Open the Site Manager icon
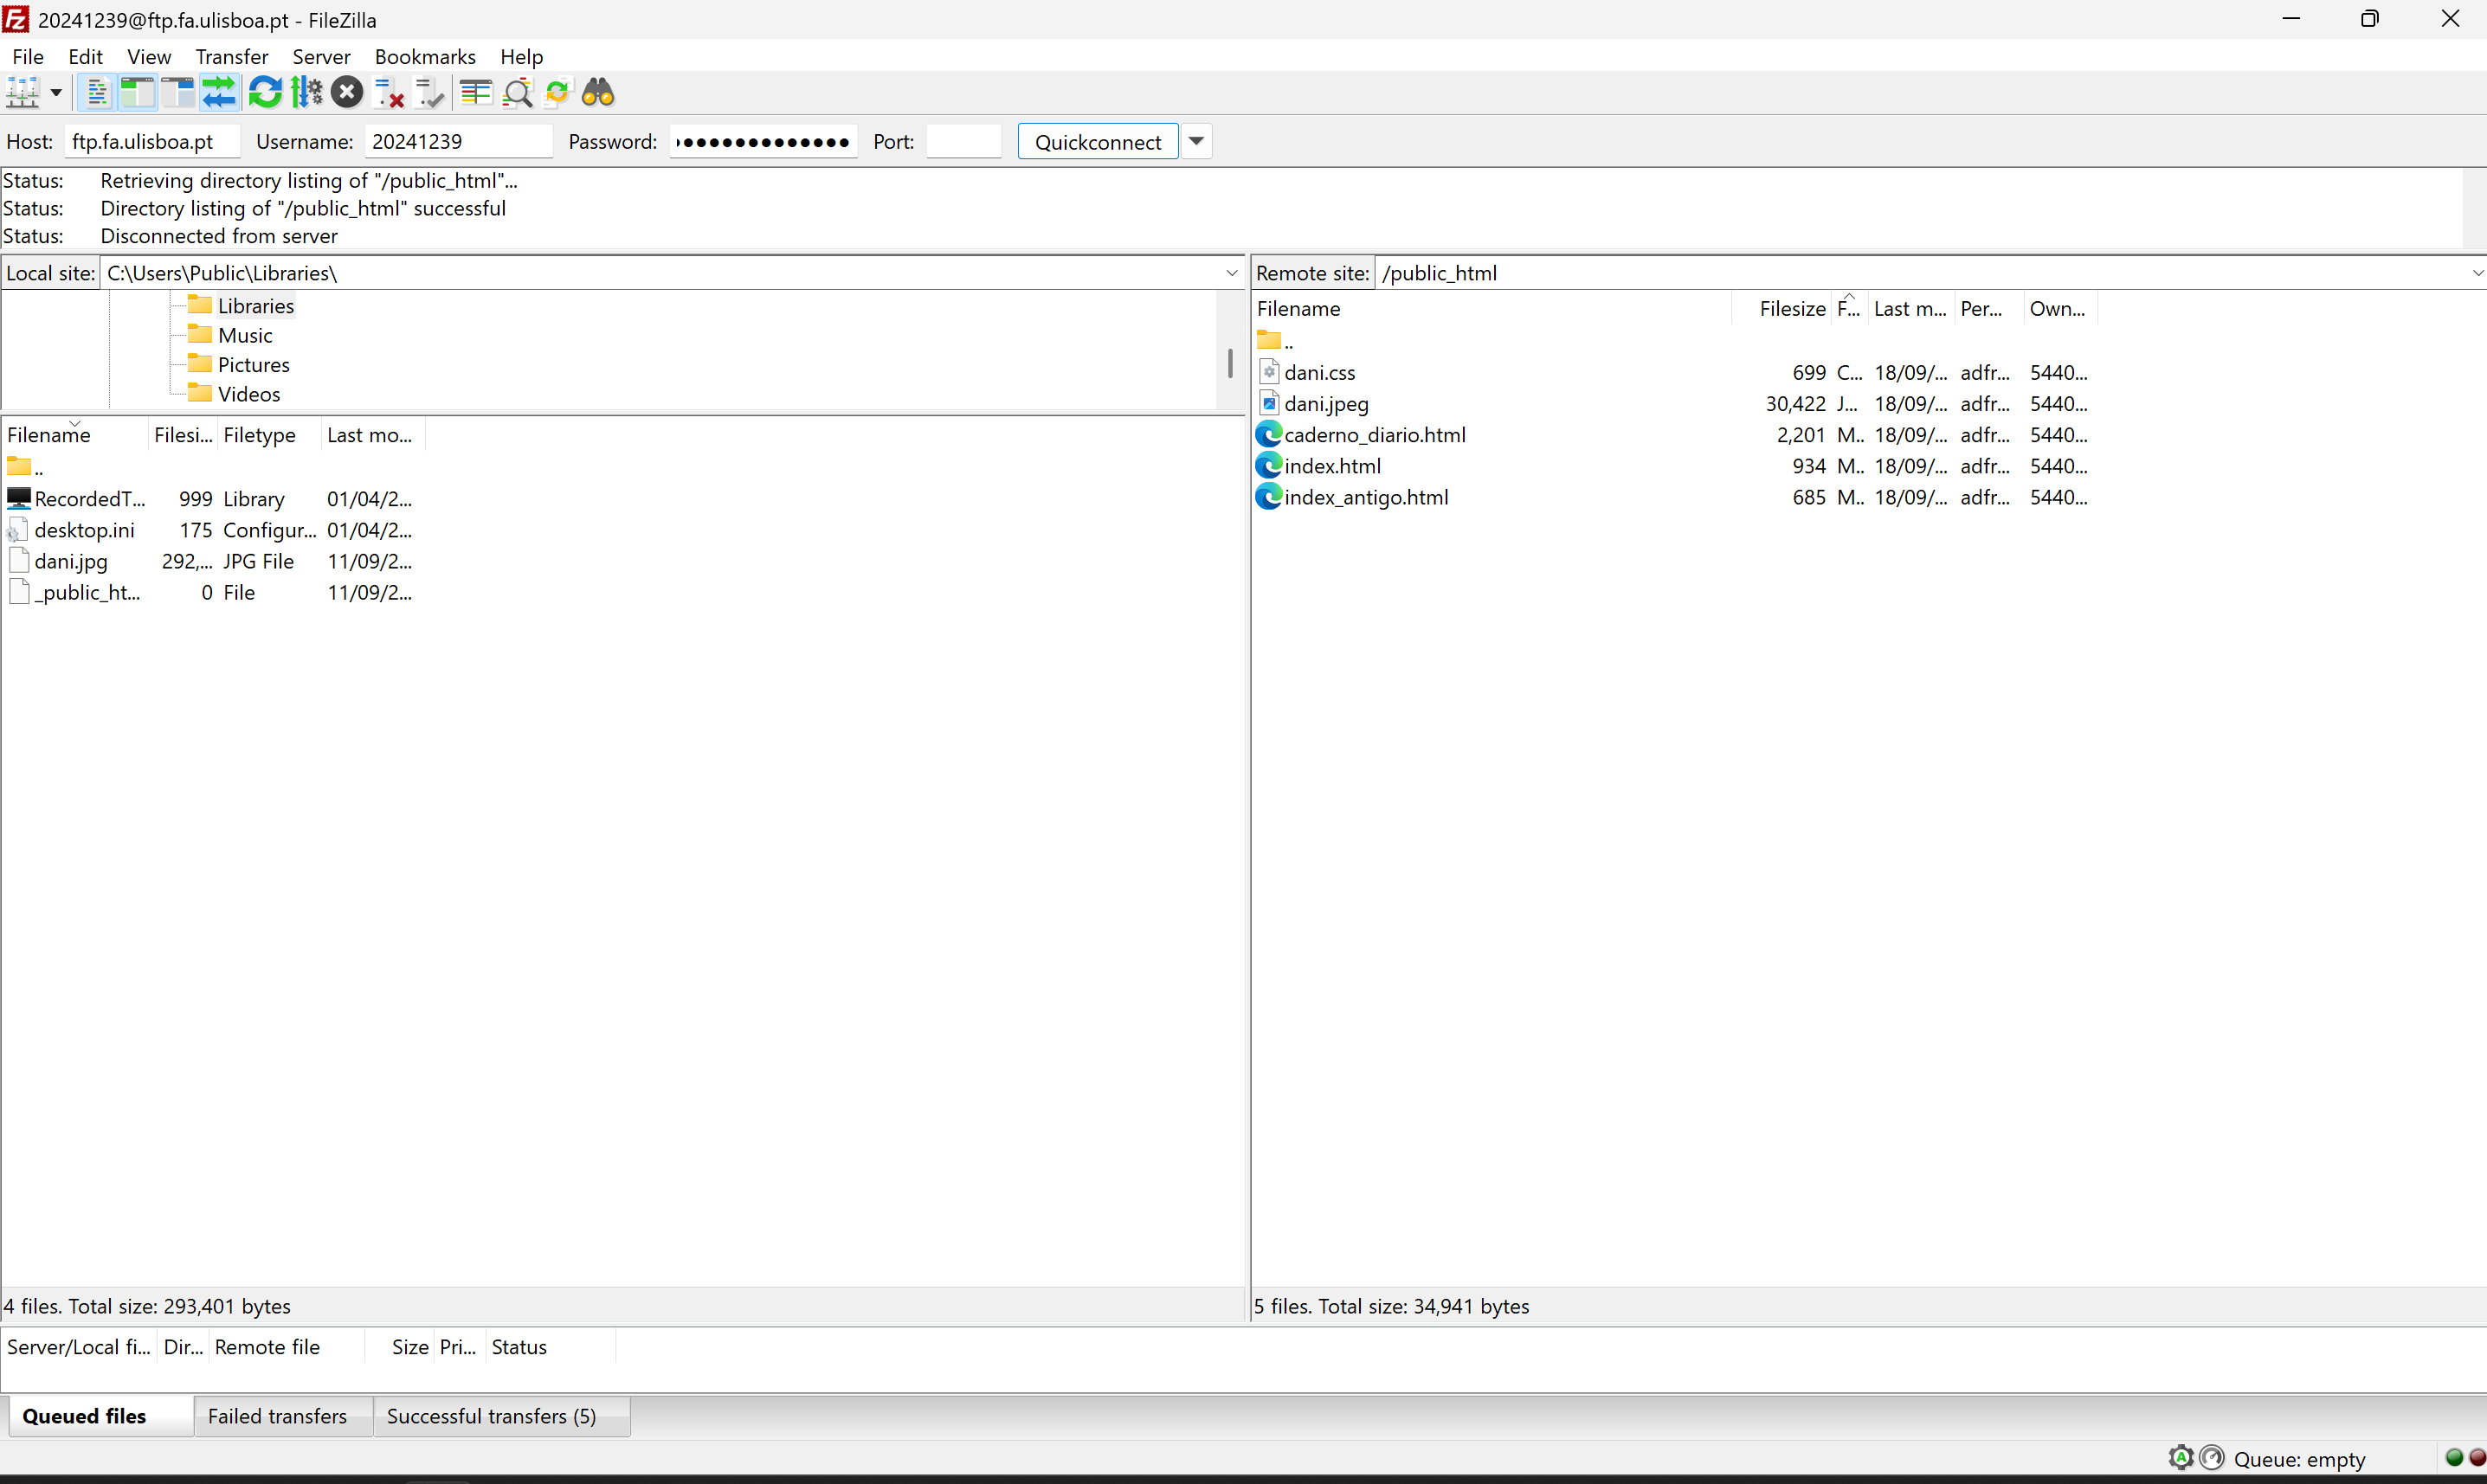Image resolution: width=2487 pixels, height=1484 pixels. (22, 93)
